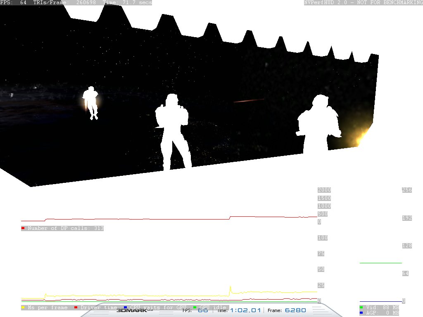Click the green video memory usage line

point(380,263)
